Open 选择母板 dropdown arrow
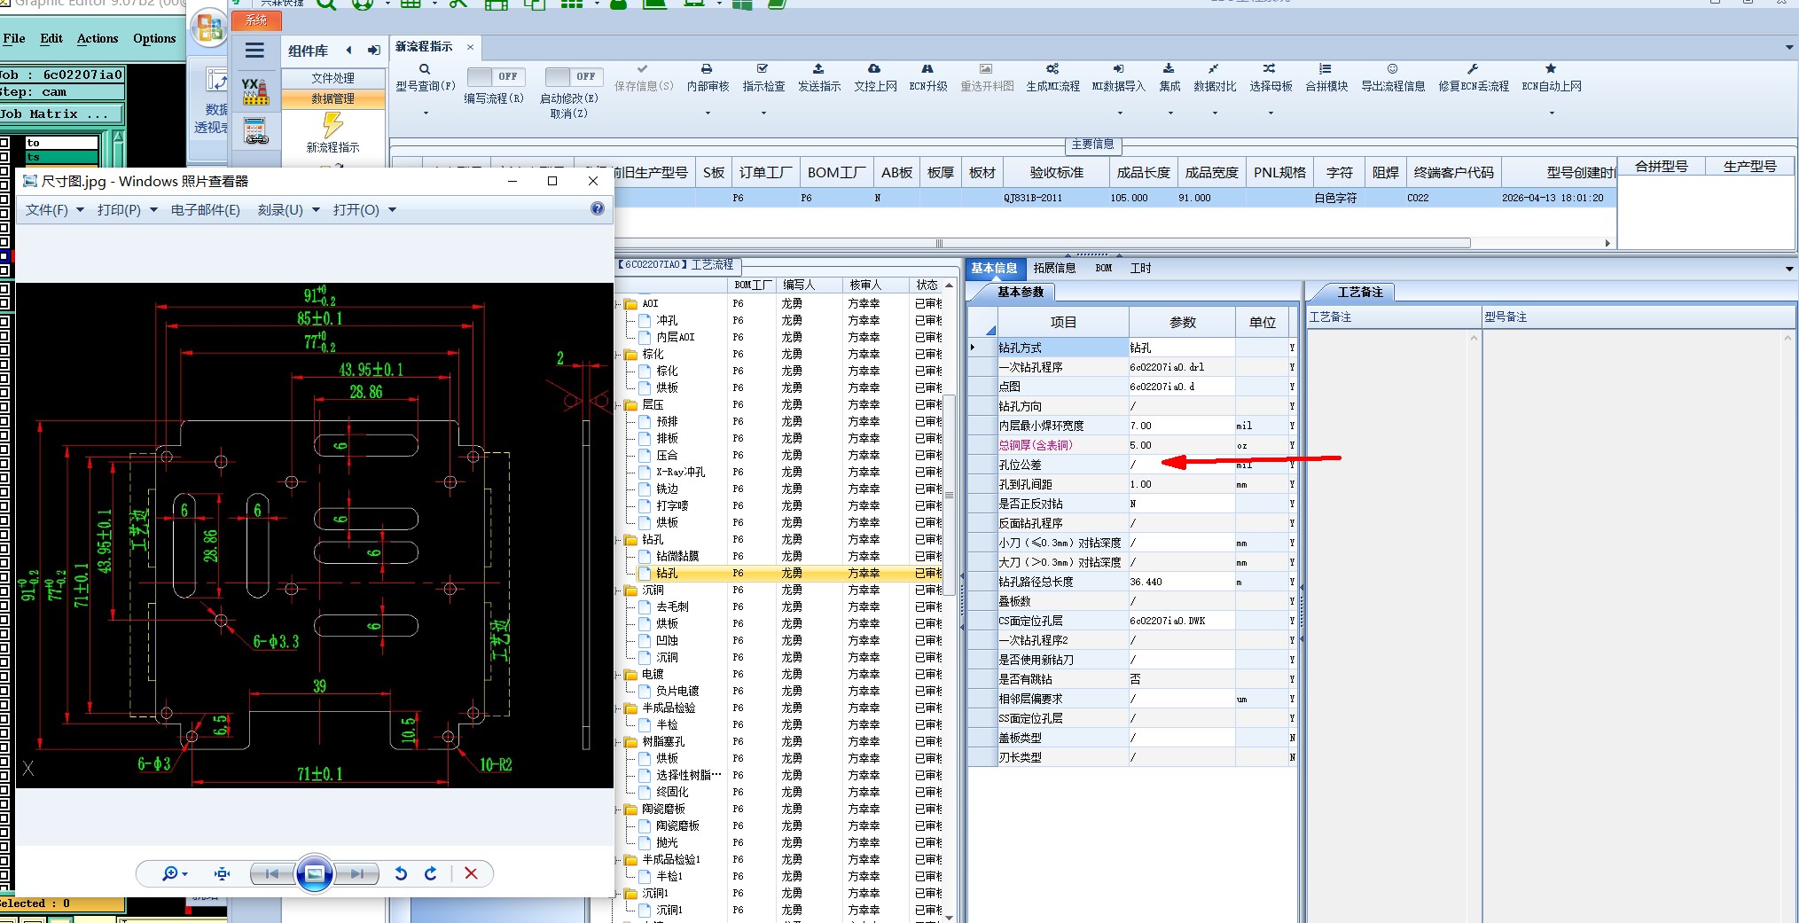Screen dimensions: 1799x923 (1271, 113)
